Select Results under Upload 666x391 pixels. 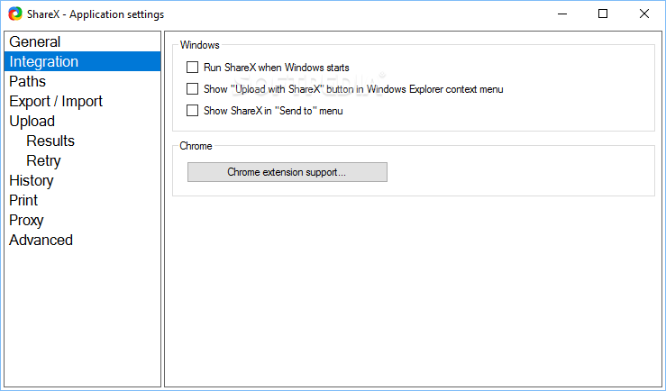tap(82, 141)
